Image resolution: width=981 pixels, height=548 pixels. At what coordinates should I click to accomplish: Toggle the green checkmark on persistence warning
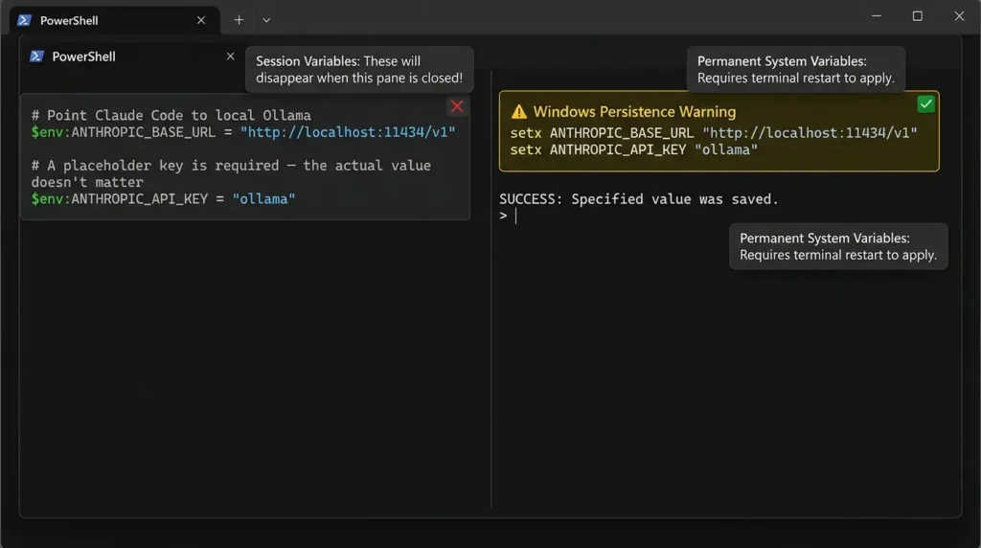(x=925, y=103)
